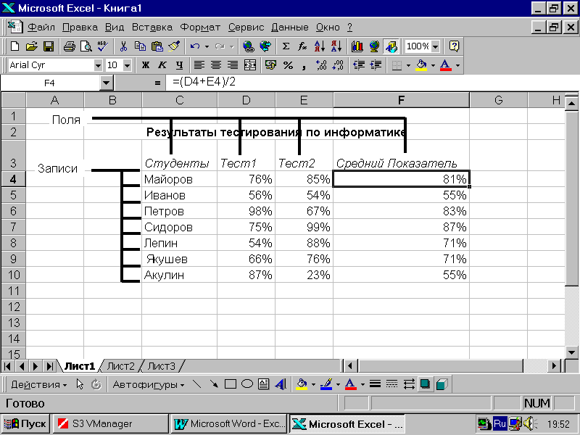Screen dimensions: 580x435
Task: Select cell F4 with 81% value
Action: pos(401,179)
